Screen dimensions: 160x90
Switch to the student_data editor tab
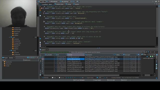click(59, 4)
